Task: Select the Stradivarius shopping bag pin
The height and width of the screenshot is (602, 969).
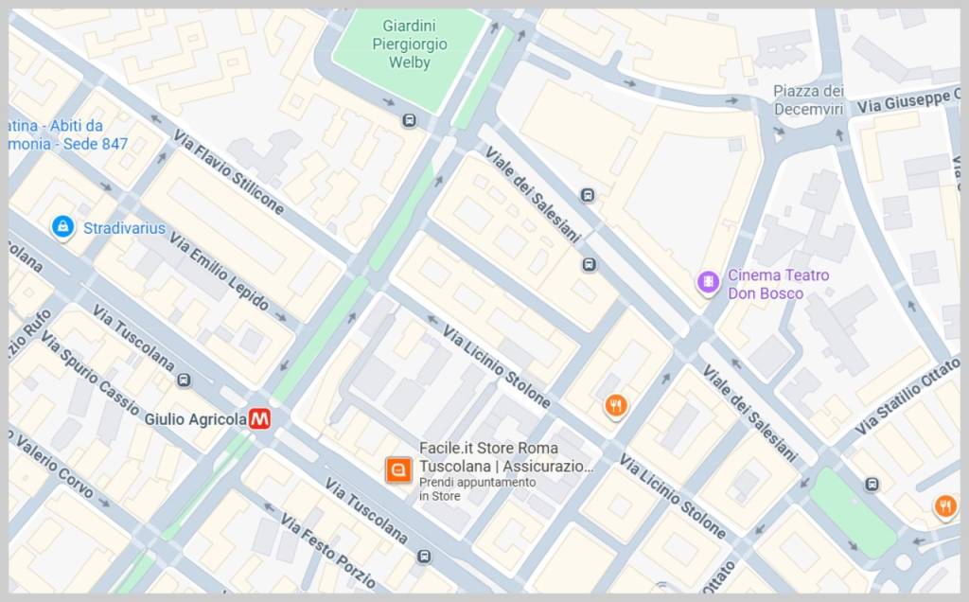Action: point(62,227)
